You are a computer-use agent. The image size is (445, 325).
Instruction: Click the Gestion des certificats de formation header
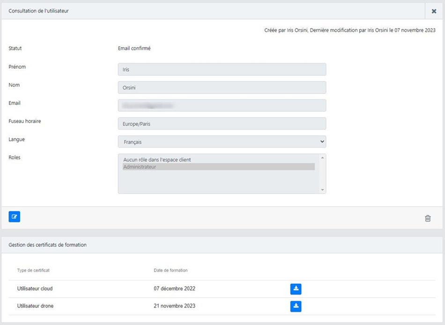47,245
